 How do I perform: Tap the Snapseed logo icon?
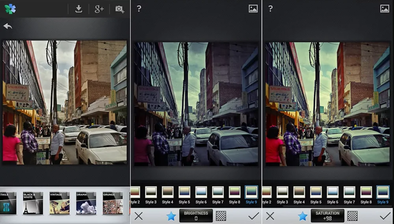tap(10, 9)
